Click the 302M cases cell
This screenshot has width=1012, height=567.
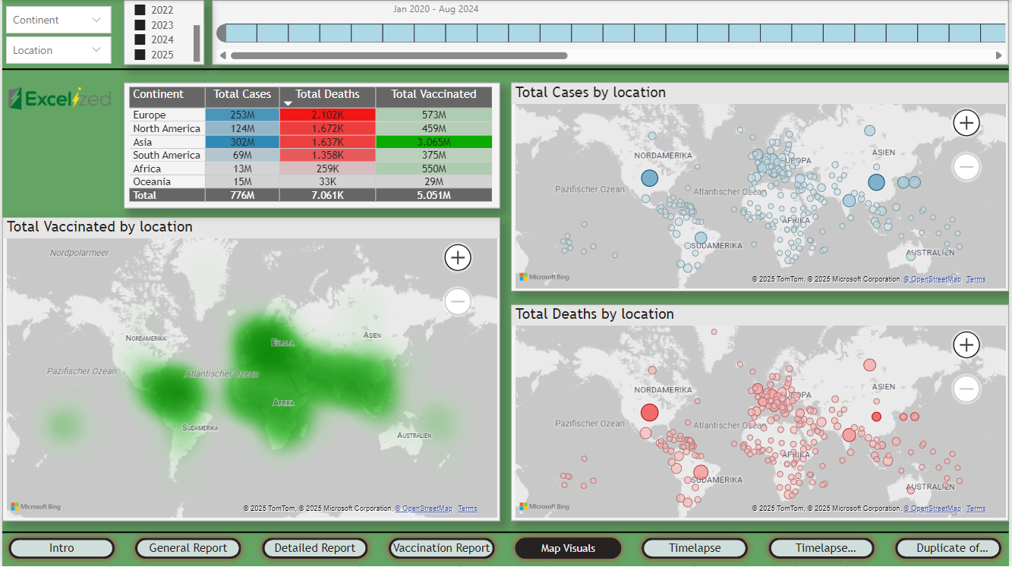(242, 142)
